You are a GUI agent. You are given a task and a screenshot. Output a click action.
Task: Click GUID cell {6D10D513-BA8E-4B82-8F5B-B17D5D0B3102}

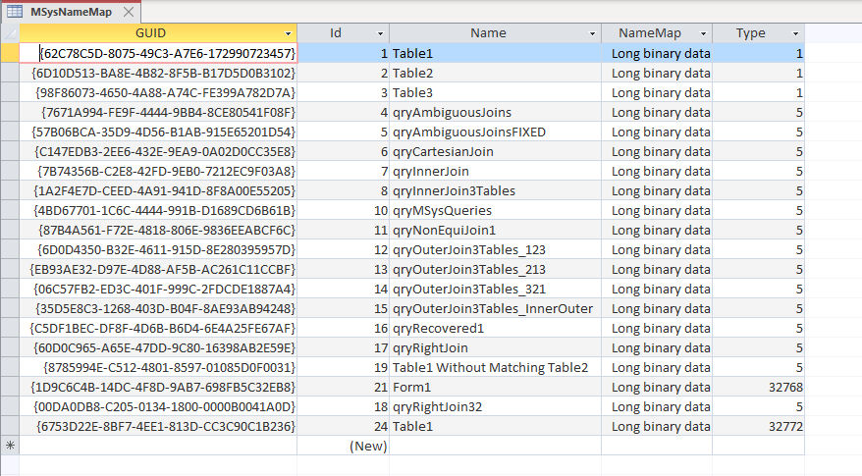click(x=158, y=73)
